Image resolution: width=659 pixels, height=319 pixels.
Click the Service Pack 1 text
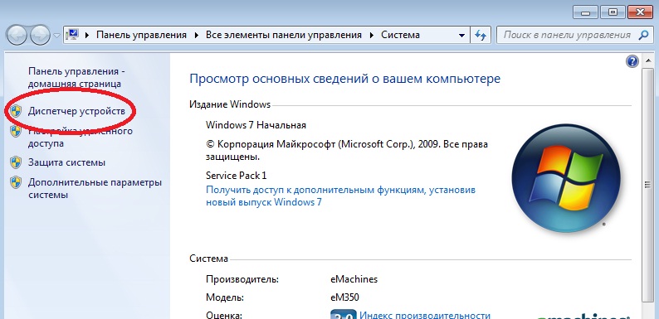point(237,175)
